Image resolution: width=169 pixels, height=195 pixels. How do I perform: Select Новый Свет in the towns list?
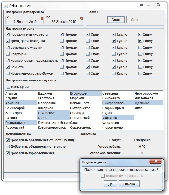tap(86, 103)
